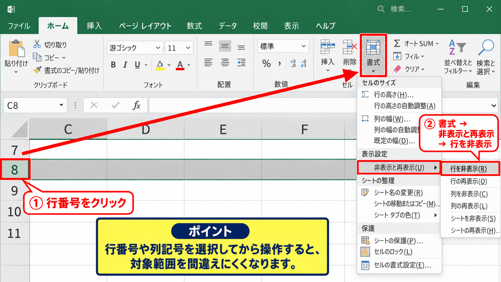The width and height of the screenshot is (501, 282).
Task: Open the fill color dropdown arrow
Action: point(169,65)
